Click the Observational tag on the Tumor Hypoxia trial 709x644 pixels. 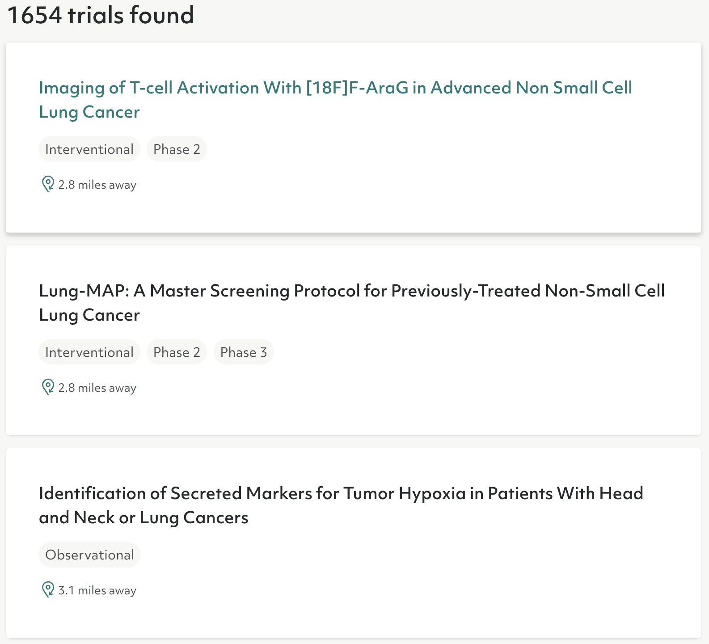(89, 555)
